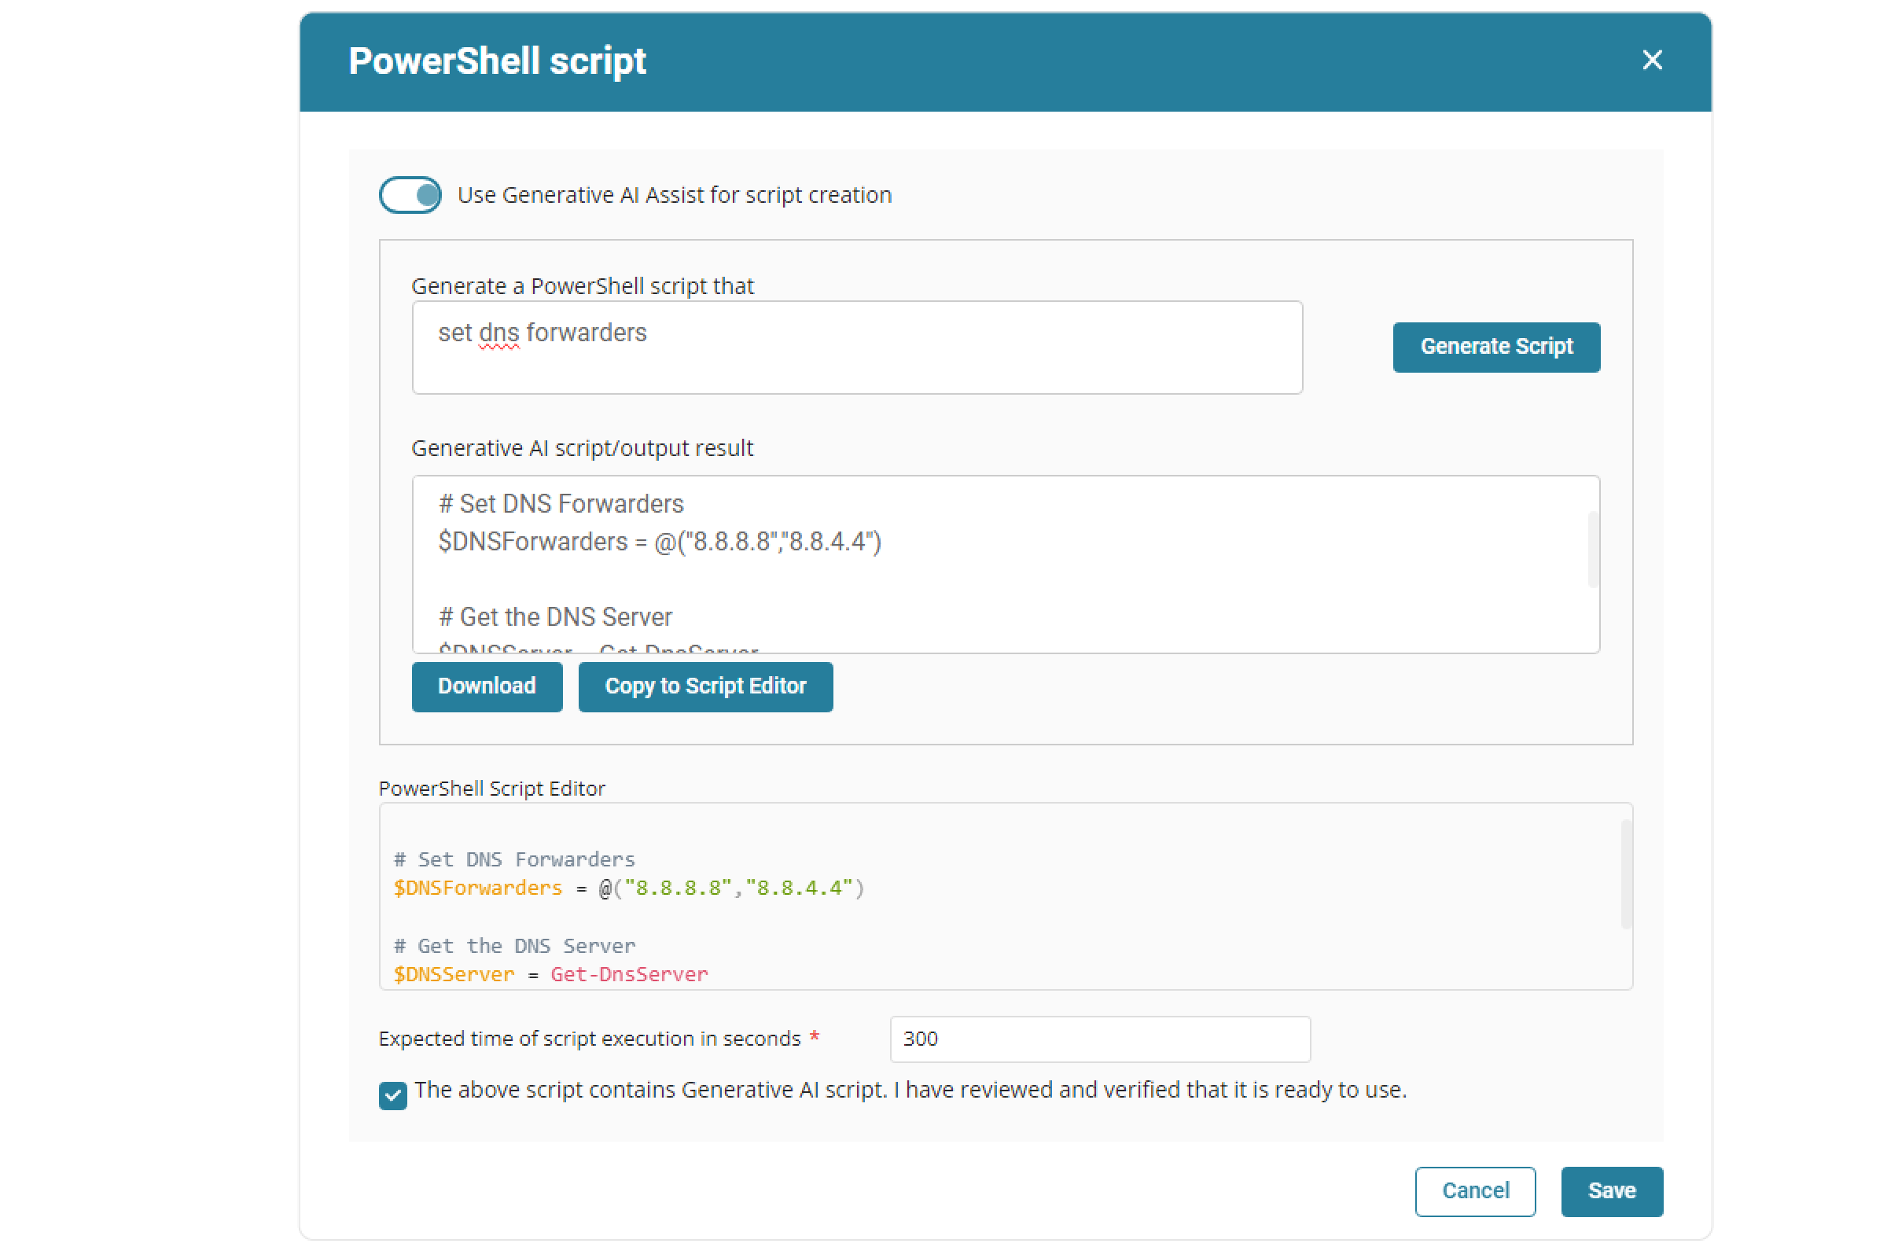Image resolution: width=1887 pixels, height=1258 pixels.
Task: Click the Get-DnsServer command in editor
Action: (x=629, y=974)
